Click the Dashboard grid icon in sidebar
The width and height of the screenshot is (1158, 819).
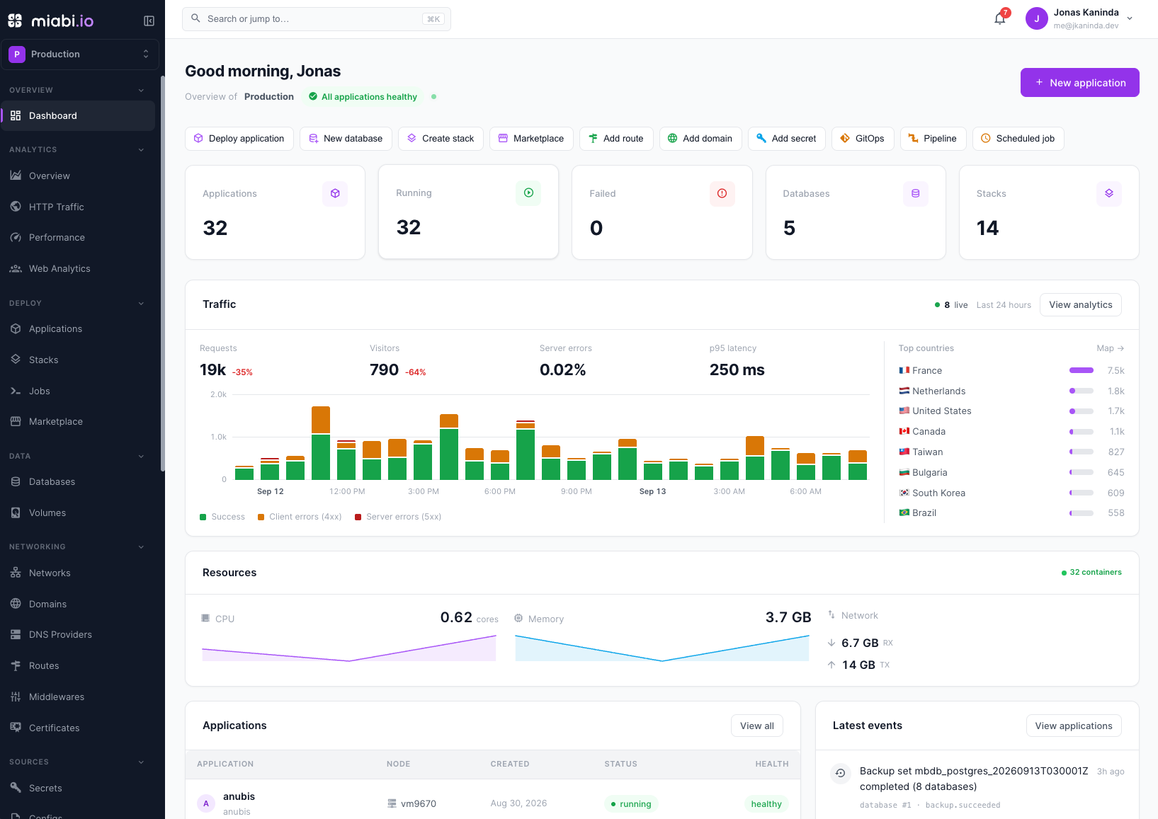coord(16,115)
